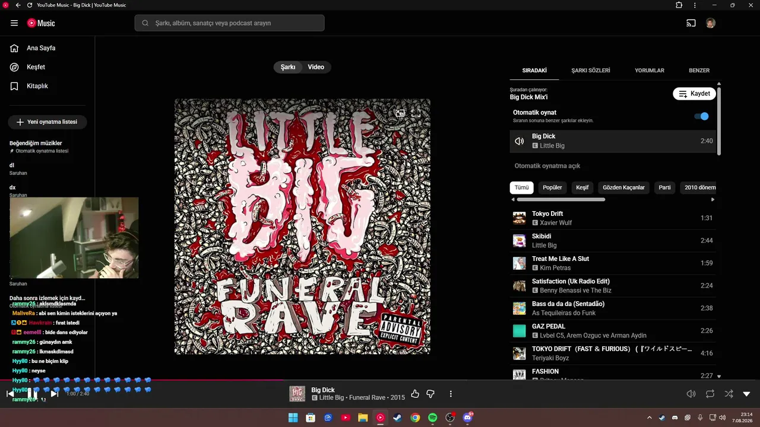Toggle the shuffle icon
The width and height of the screenshot is (760, 427).
pos(729,394)
